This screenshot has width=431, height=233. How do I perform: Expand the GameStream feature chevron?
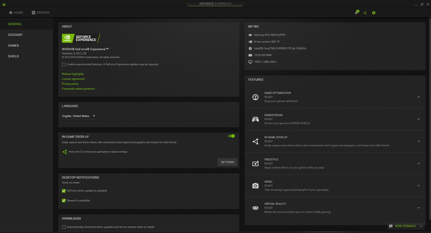tap(419, 119)
